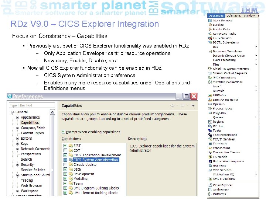Open the Definitions menu

pos(233,15)
